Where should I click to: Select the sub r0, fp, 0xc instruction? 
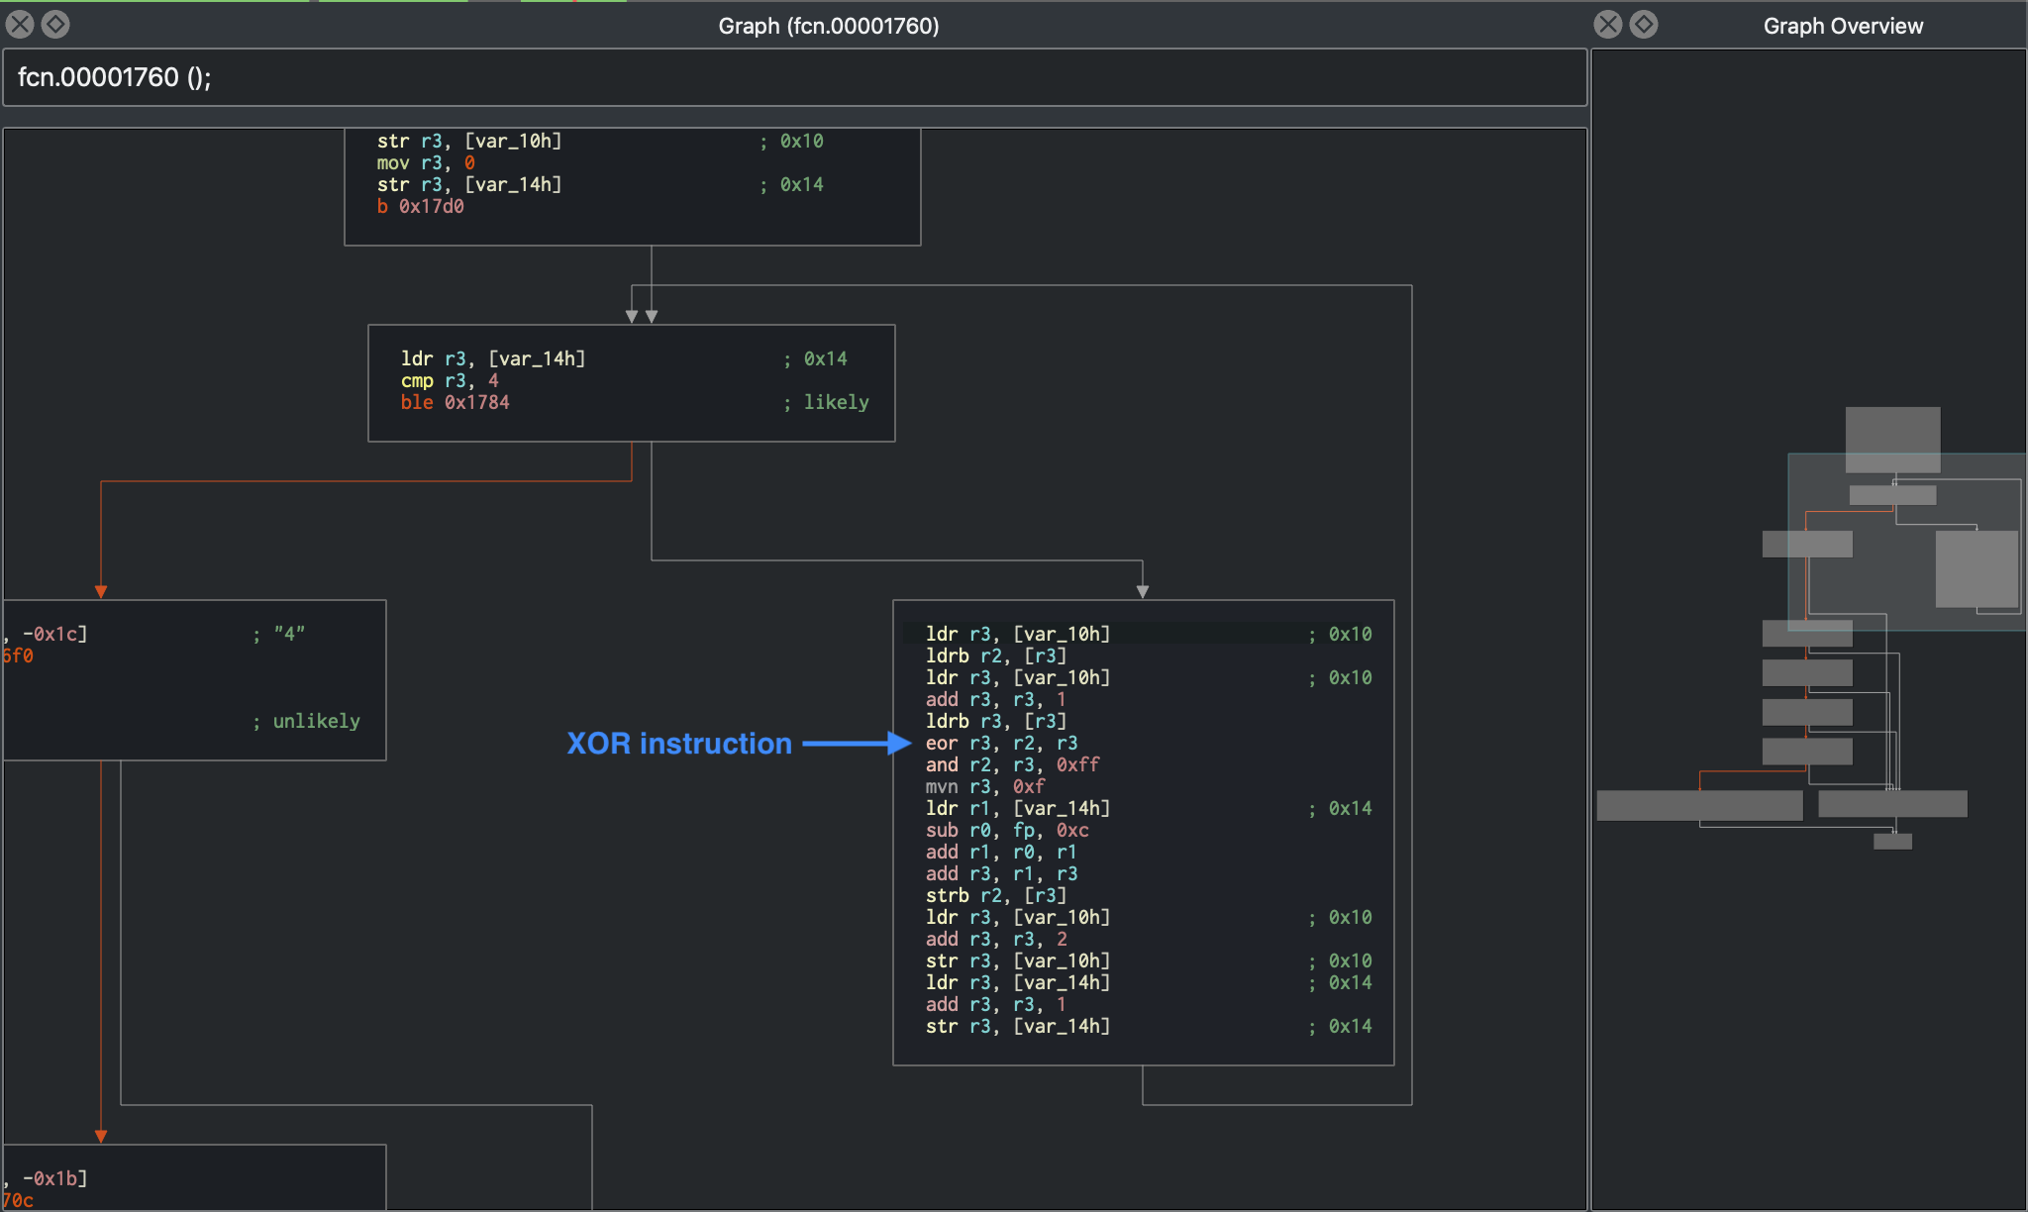click(1006, 830)
